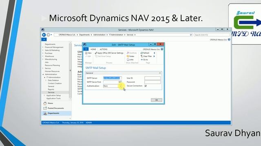Image resolution: width=261 pixels, height=146 pixels.
Task: Select Contact Creation in navigation tree
Action: tap(55, 83)
